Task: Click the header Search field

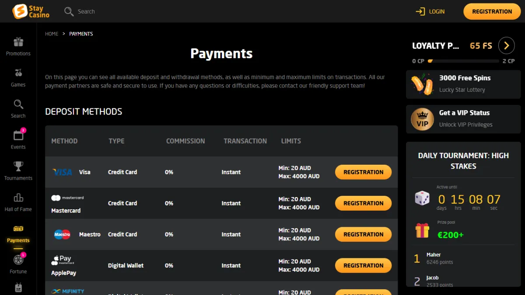Action: (x=86, y=11)
